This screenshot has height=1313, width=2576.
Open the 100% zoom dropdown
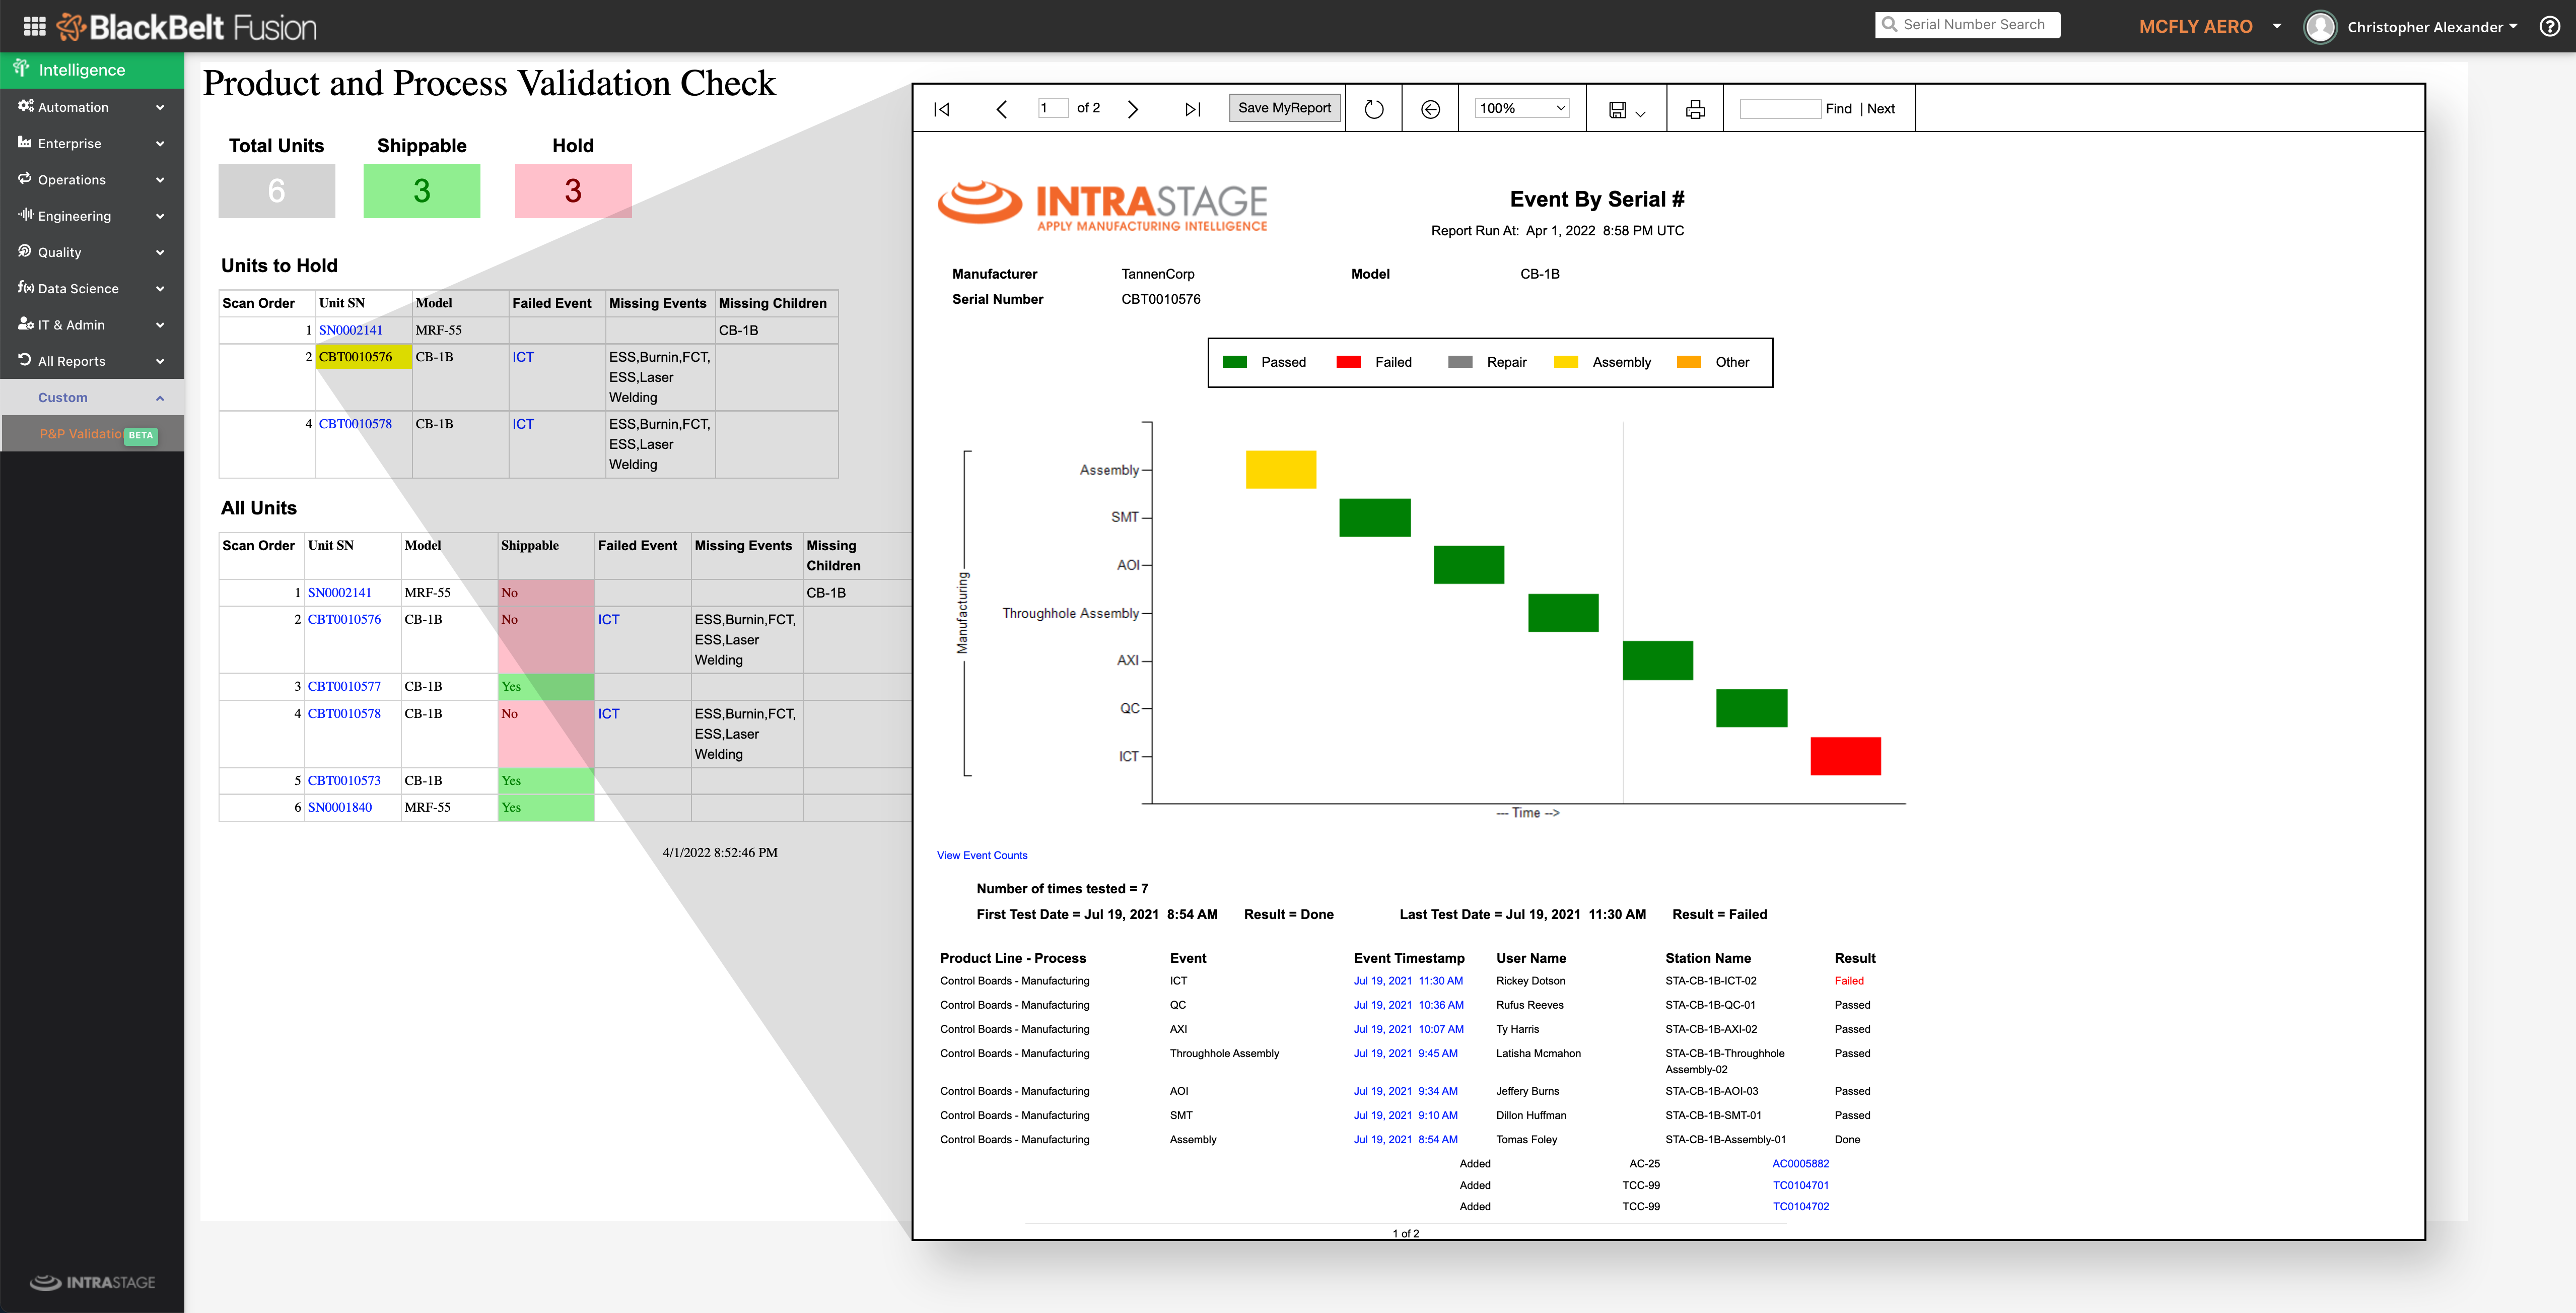pos(1522,108)
